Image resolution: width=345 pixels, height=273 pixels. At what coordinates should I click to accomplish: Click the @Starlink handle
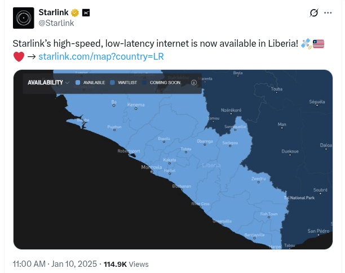pyautogui.click(x=56, y=24)
